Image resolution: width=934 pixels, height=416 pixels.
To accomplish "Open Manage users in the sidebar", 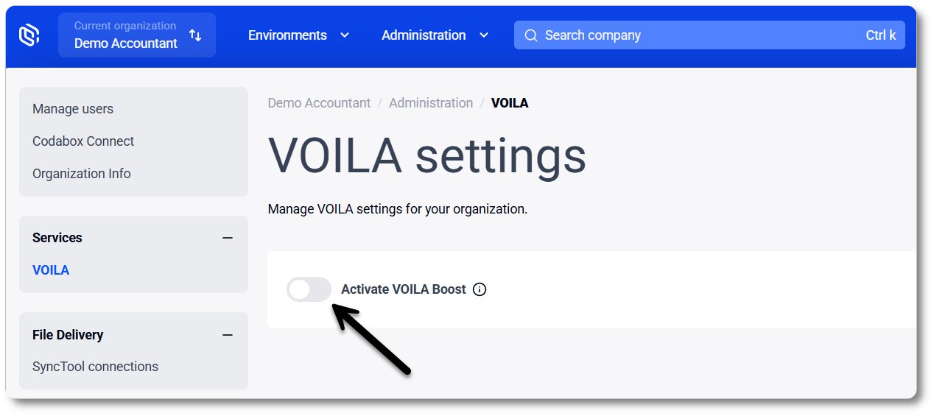I will pos(73,109).
